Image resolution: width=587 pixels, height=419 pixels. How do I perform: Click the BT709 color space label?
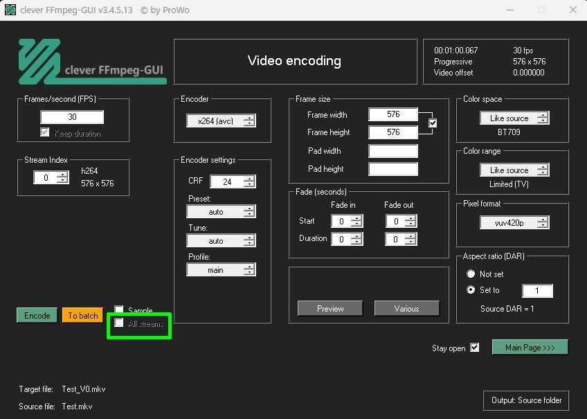click(509, 132)
